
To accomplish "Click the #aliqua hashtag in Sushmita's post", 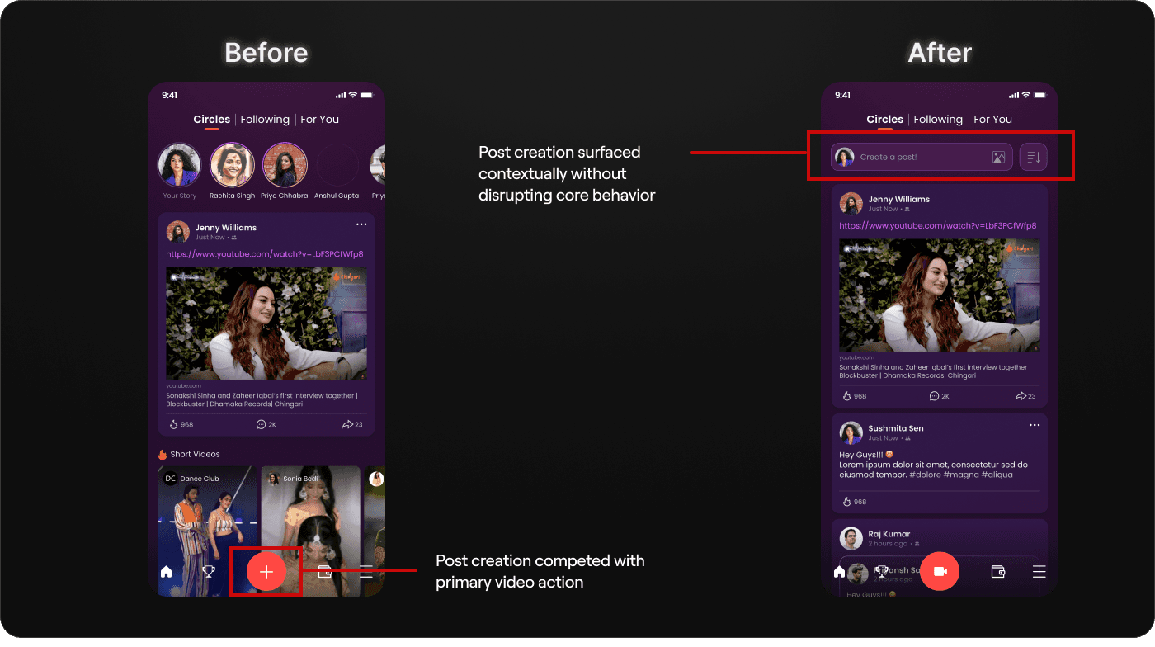I will click(997, 475).
